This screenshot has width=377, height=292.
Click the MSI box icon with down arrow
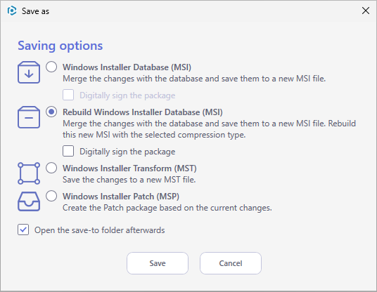tap(29, 72)
